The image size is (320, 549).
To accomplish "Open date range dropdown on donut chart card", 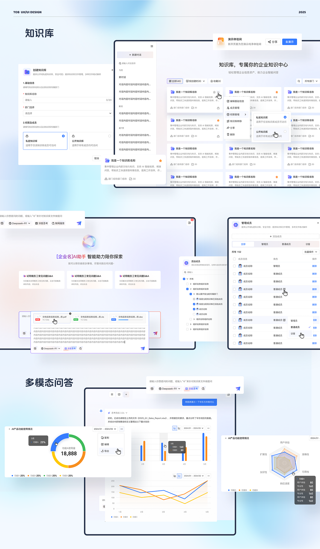I will click(x=105, y=429).
